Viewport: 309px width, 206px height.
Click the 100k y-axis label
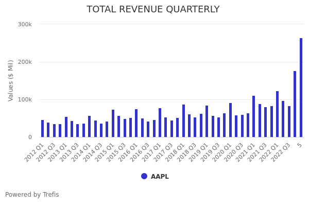[x=25, y=99]
